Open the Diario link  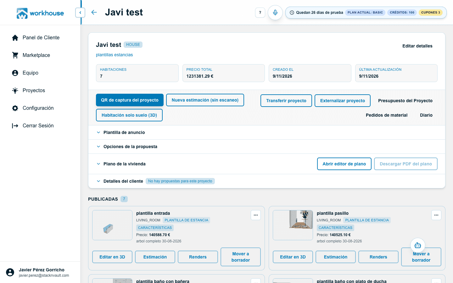point(426,115)
